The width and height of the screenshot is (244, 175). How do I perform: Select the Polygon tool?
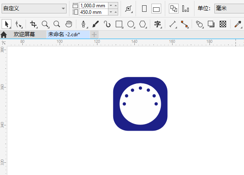[x=143, y=24]
